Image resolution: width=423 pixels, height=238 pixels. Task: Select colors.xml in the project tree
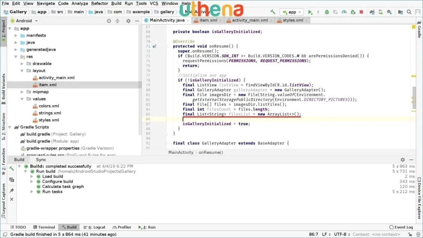tap(48, 106)
